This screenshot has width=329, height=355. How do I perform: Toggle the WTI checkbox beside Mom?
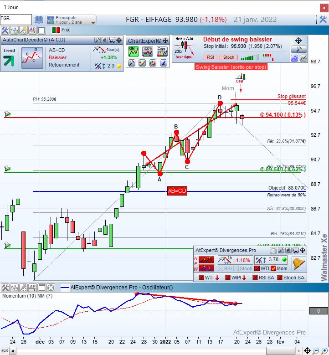257,268
